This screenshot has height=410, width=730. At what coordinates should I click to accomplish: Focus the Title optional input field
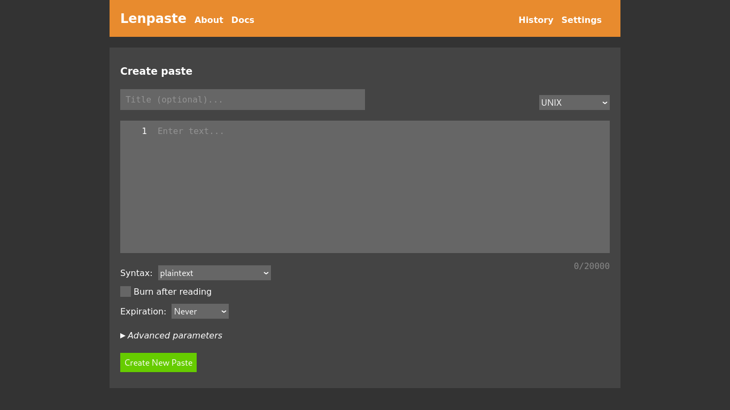242,99
